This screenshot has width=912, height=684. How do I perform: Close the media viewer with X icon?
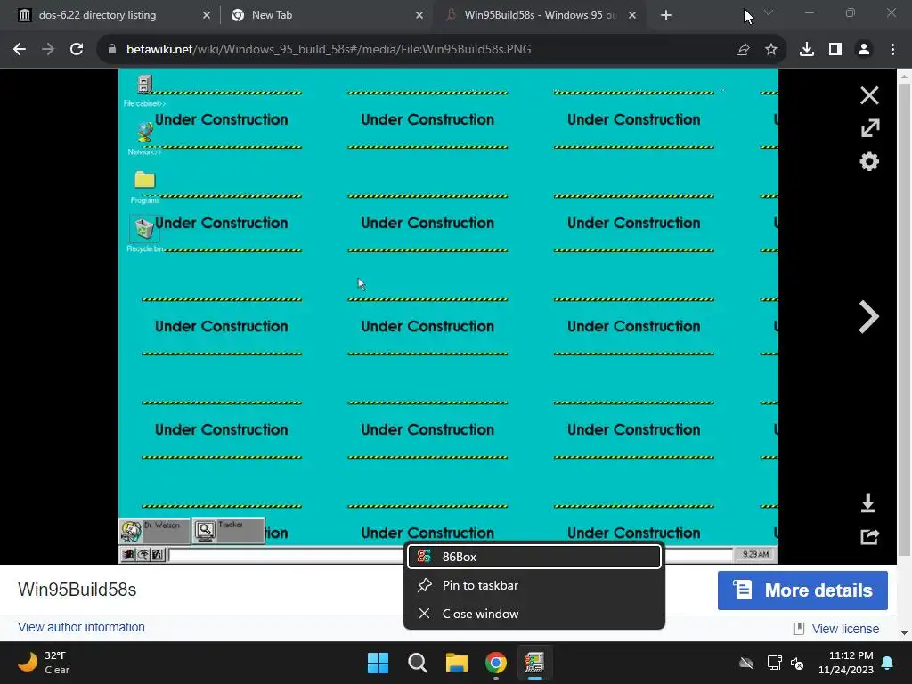(869, 95)
